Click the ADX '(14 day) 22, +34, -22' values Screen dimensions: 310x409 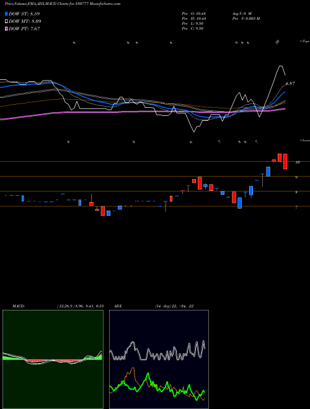tap(174, 306)
